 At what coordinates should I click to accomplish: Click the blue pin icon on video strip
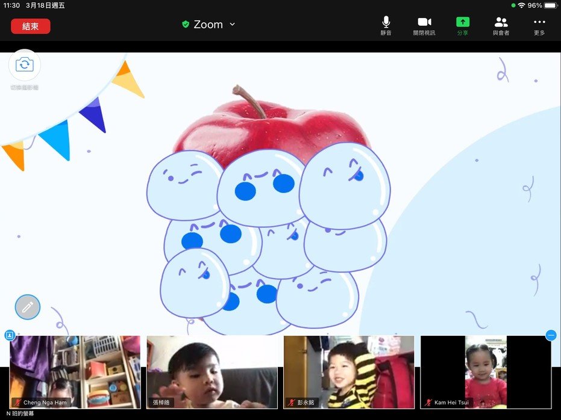coord(10,335)
